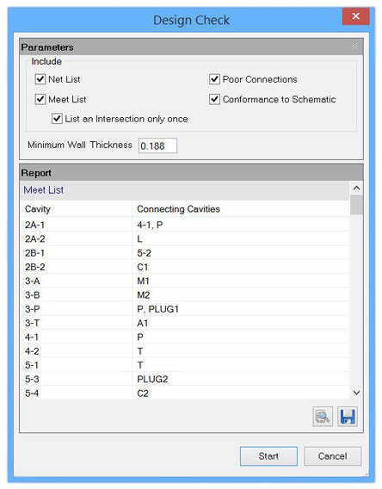This screenshot has height=489, width=382.
Task: Click the report scrollbar down arrow
Action: click(x=356, y=393)
